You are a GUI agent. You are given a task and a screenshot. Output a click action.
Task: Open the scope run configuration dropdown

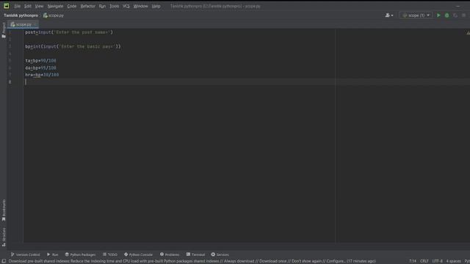pos(416,15)
